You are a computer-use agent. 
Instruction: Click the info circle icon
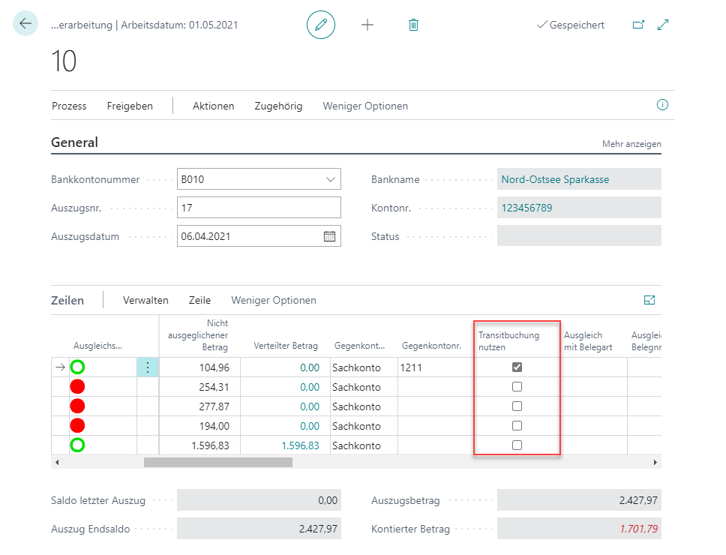(x=662, y=105)
